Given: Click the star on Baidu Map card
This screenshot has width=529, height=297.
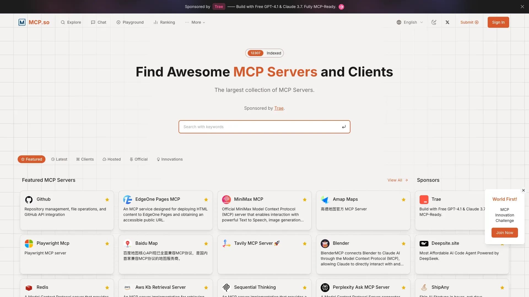Looking at the screenshot, I should click(x=206, y=244).
